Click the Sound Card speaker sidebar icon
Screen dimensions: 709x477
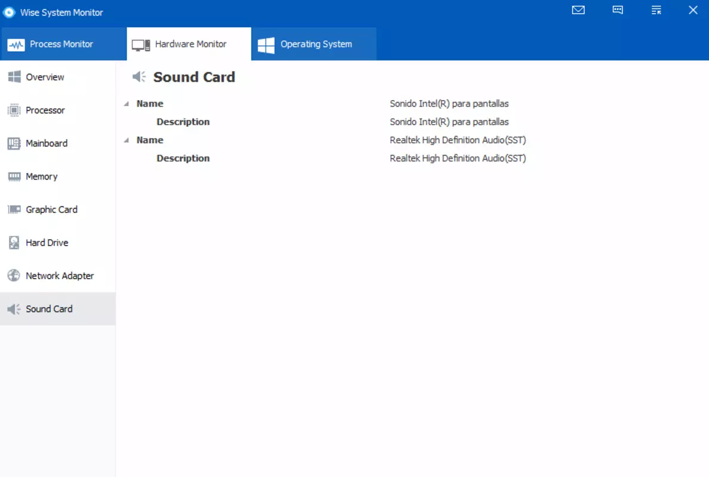[x=14, y=309]
